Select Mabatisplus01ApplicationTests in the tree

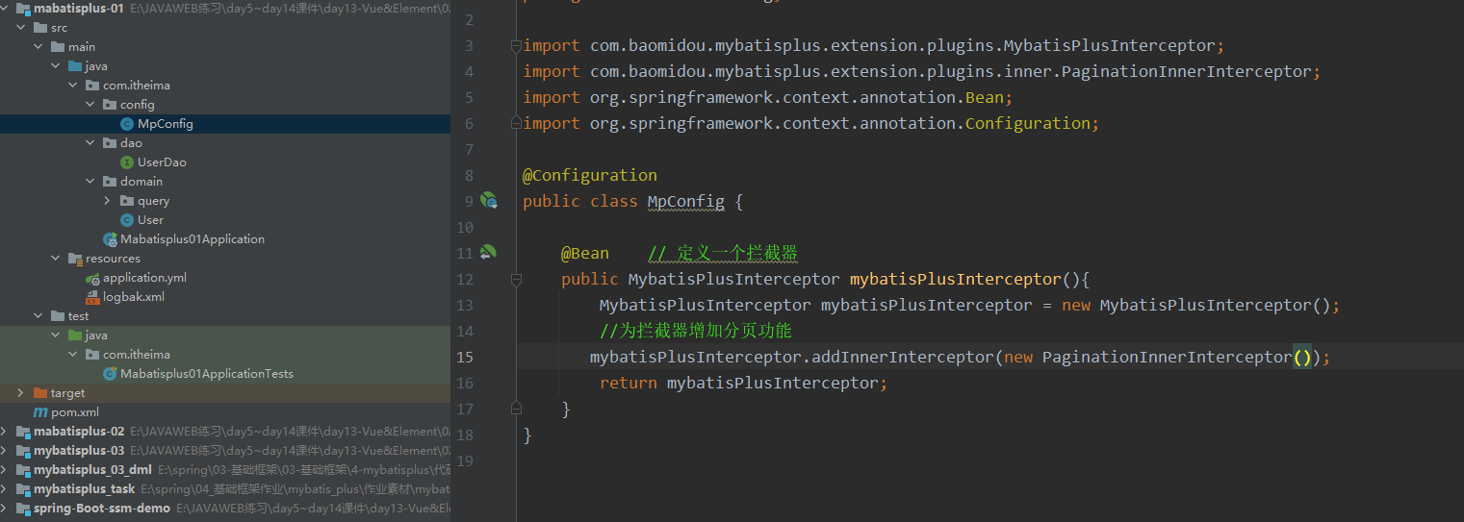tap(206, 374)
